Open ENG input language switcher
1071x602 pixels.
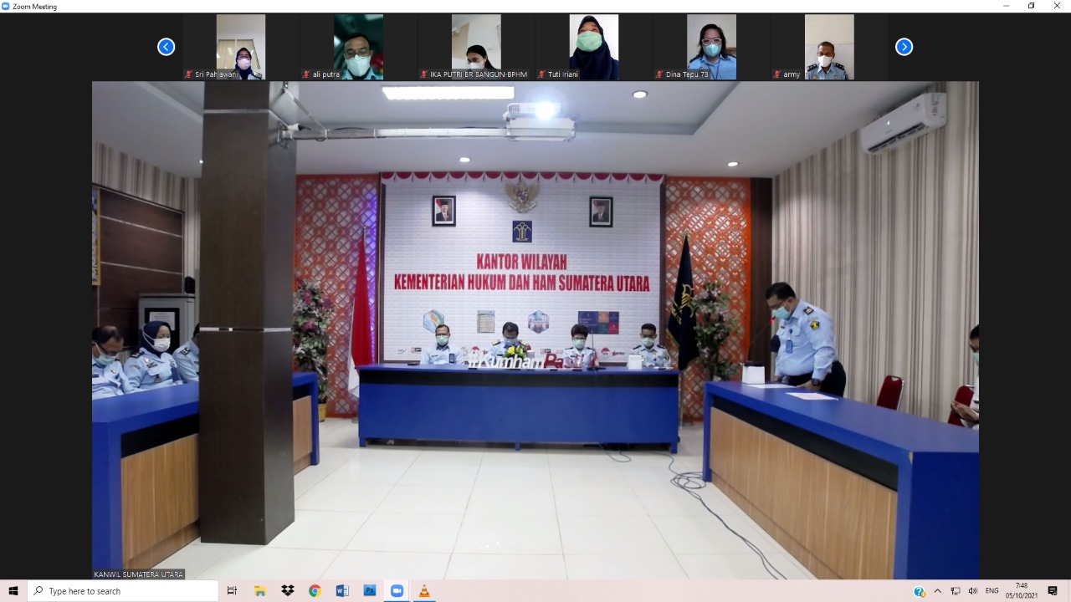(992, 591)
